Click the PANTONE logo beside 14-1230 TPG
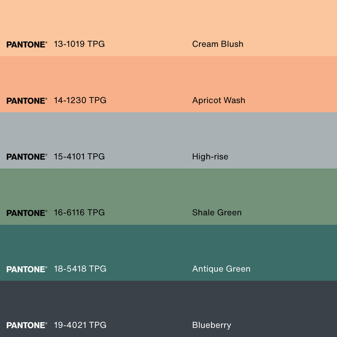Image resolution: width=337 pixels, height=337 pixels. (x=27, y=101)
